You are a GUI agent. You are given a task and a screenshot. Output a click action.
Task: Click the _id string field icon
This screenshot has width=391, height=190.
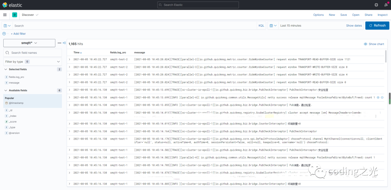pos(6,110)
